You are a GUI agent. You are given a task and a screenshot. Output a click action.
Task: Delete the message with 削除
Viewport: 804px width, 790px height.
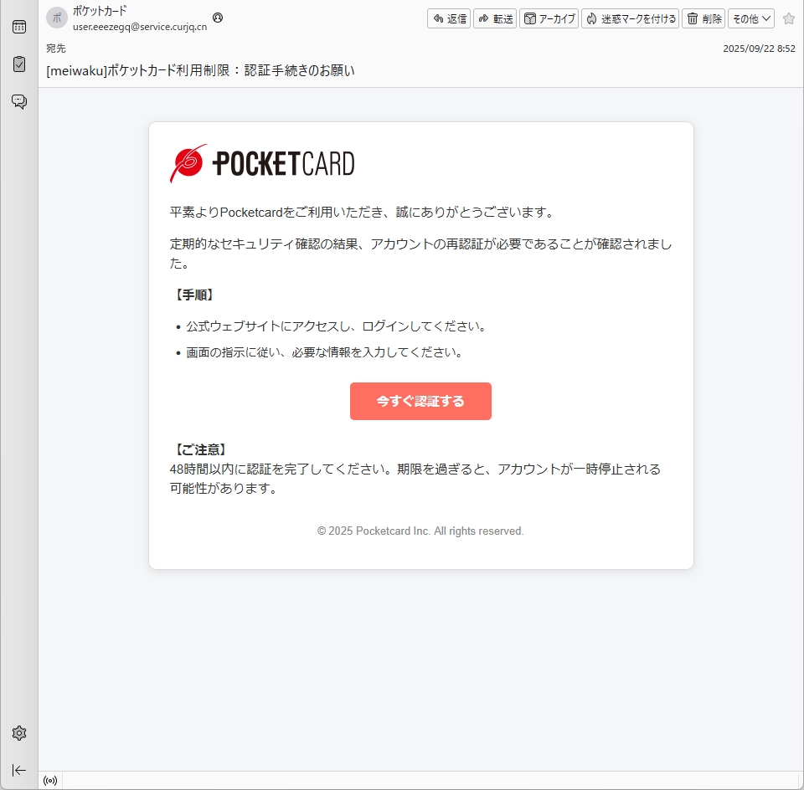pyautogui.click(x=703, y=18)
